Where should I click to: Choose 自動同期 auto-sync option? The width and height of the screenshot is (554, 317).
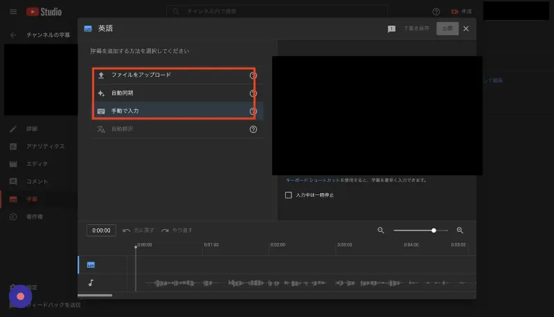tap(177, 93)
